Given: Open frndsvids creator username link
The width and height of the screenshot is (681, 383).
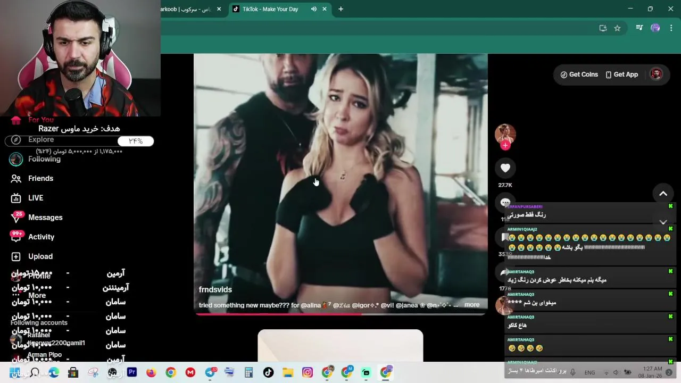Looking at the screenshot, I should click(215, 289).
